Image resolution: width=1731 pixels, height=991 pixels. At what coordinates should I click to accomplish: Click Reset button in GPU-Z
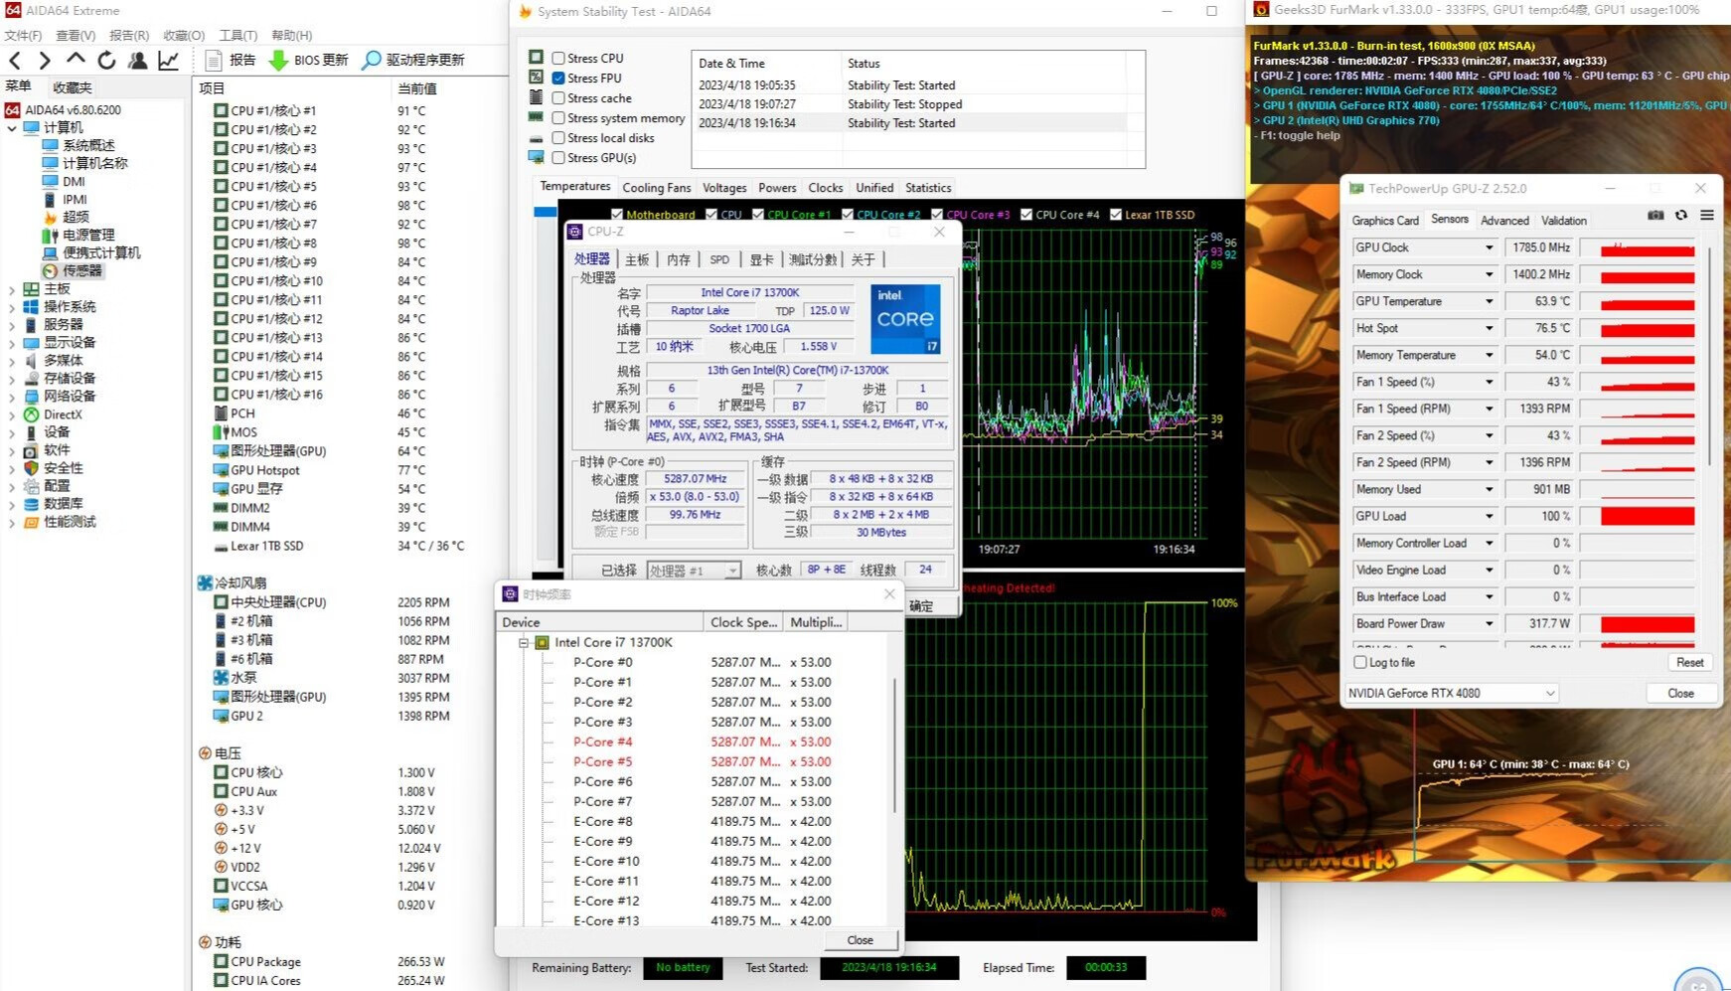pos(1689,662)
